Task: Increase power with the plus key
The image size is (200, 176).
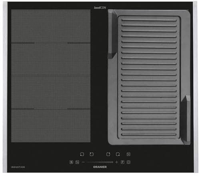Action: (x=117, y=162)
